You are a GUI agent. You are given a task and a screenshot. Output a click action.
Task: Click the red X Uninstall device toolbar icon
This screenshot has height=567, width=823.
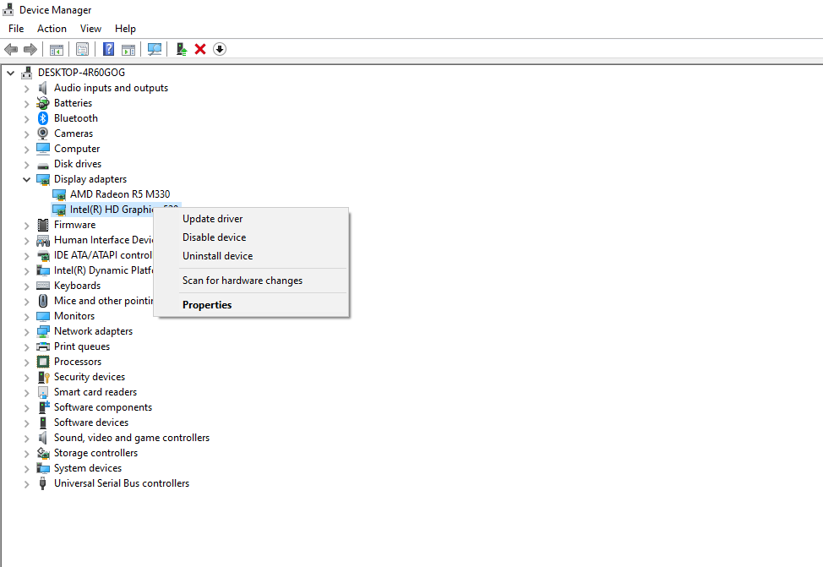[201, 49]
